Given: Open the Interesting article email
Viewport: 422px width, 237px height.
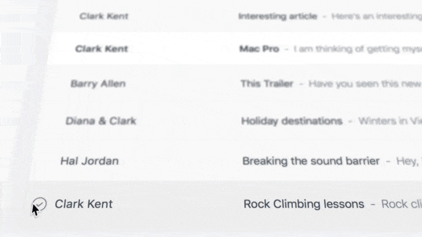Looking at the screenshot, I should [x=277, y=16].
